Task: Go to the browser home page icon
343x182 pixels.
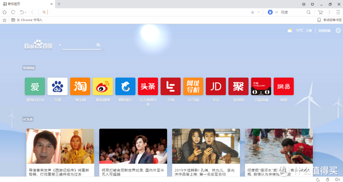Action: point(5,12)
